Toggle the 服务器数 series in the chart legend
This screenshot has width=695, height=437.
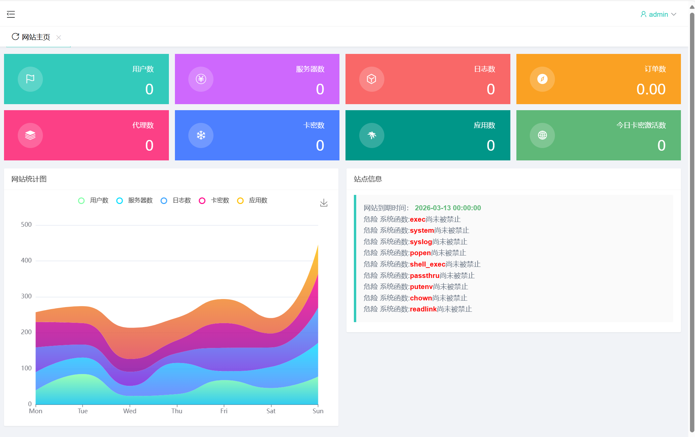click(x=134, y=200)
